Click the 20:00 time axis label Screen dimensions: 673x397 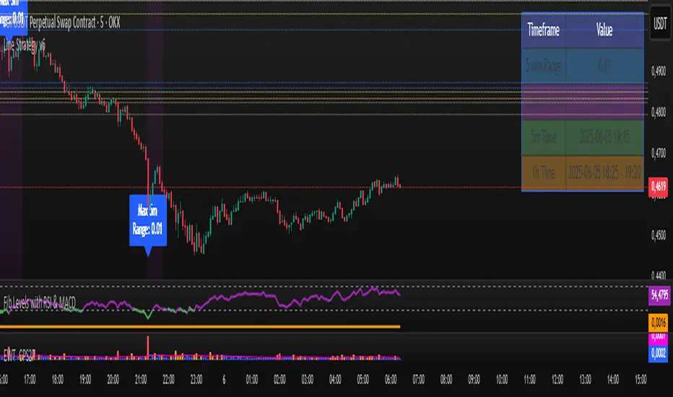113,380
